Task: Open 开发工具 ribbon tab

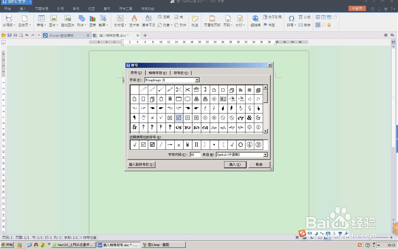Action: pyautogui.click(x=126, y=9)
